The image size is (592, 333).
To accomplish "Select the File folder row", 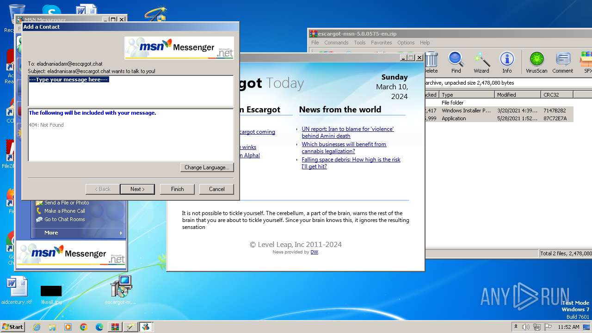I will (499, 103).
